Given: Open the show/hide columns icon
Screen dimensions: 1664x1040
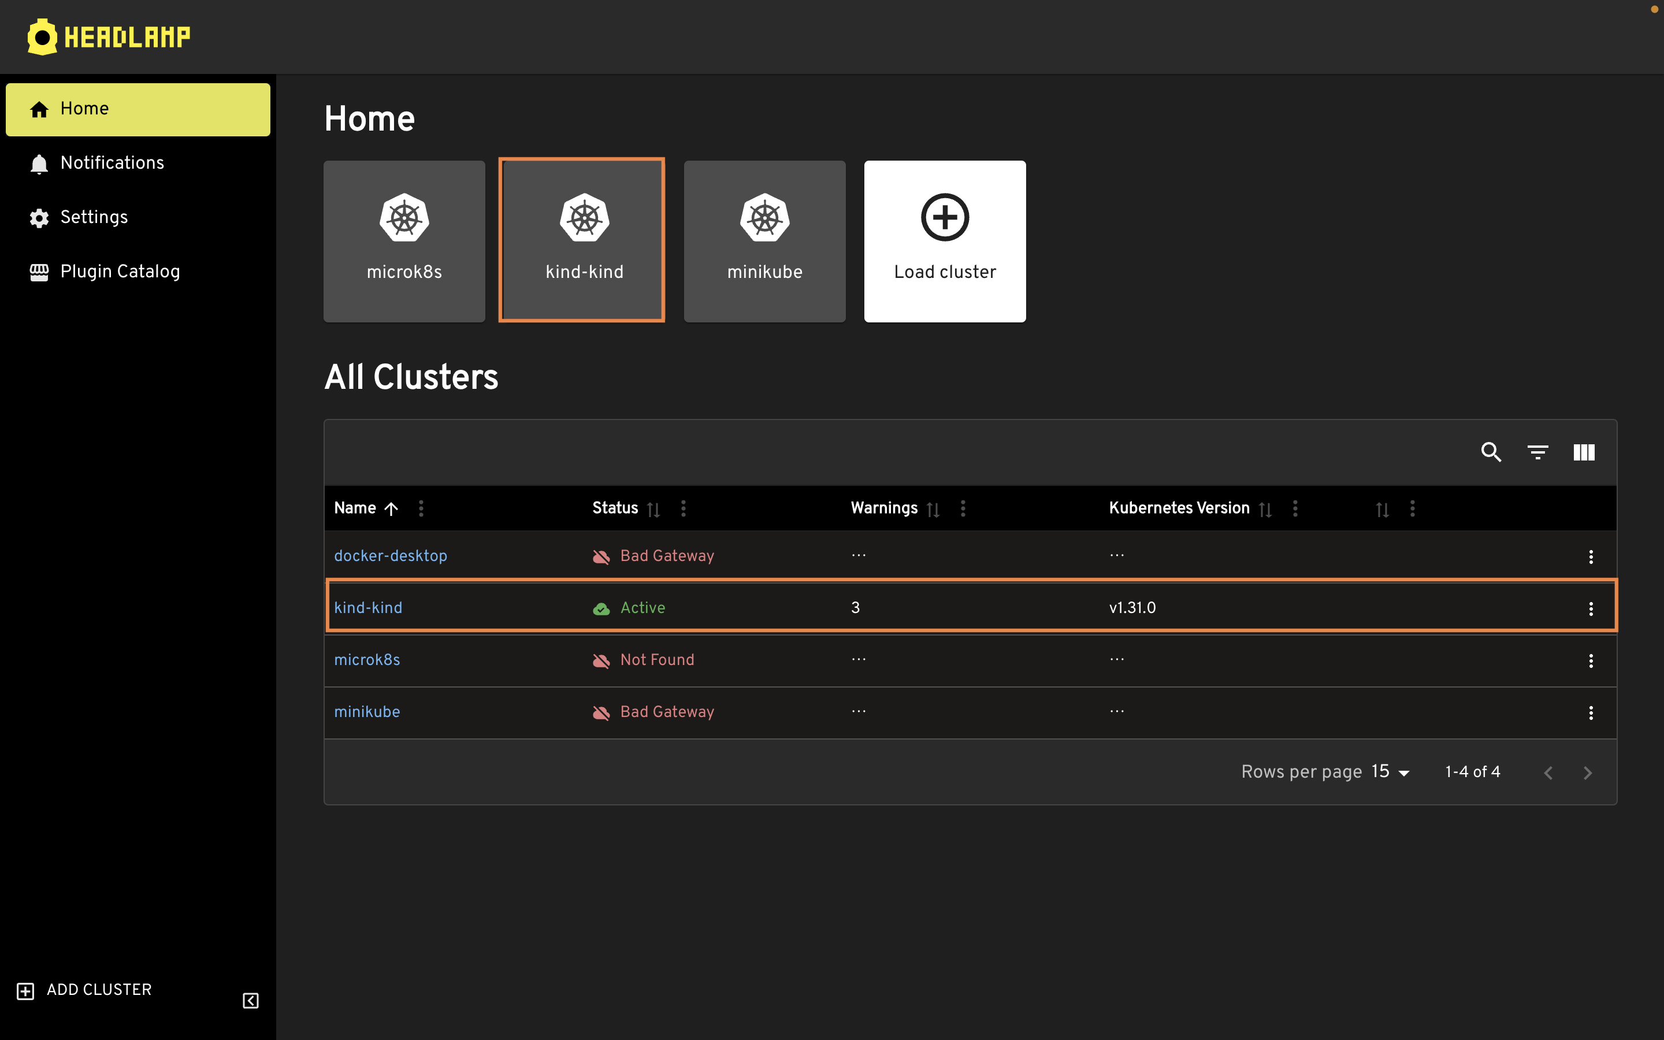Looking at the screenshot, I should point(1584,452).
